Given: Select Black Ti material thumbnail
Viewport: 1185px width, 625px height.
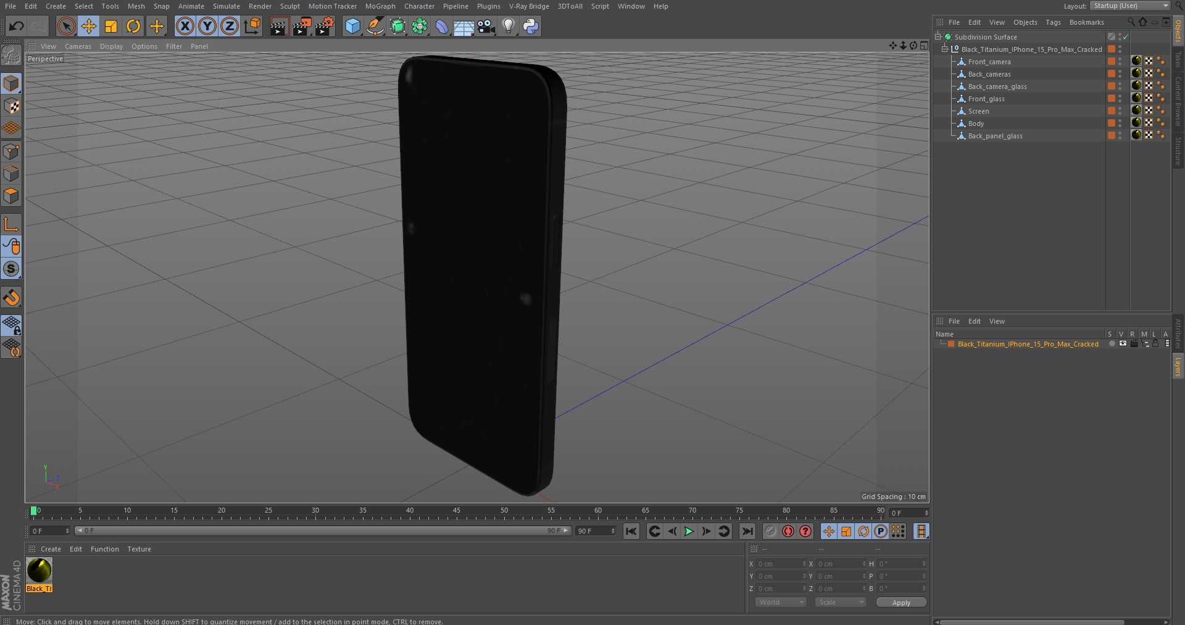Looking at the screenshot, I should click(39, 574).
